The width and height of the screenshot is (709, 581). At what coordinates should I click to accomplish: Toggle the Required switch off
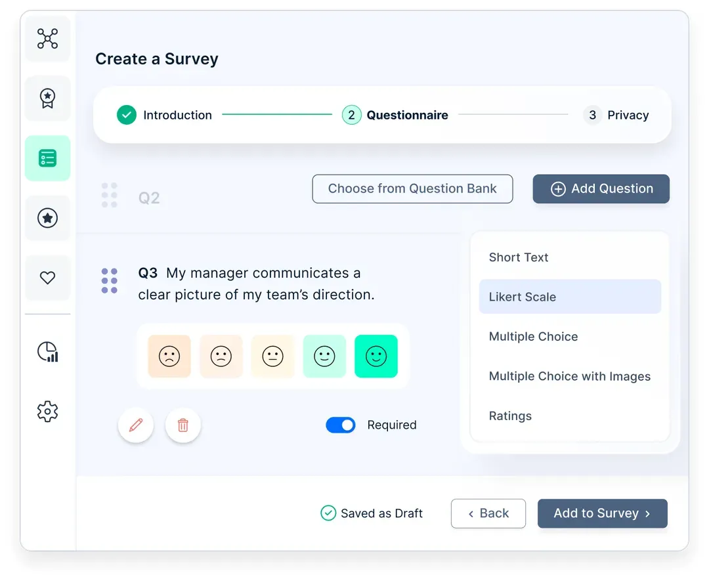341,425
